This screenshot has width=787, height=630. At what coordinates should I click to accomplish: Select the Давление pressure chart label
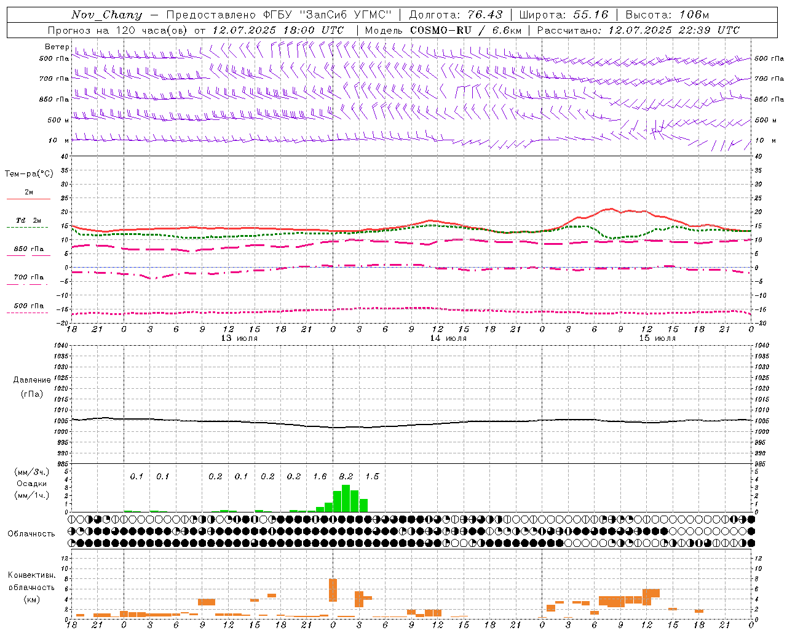(x=32, y=380)
